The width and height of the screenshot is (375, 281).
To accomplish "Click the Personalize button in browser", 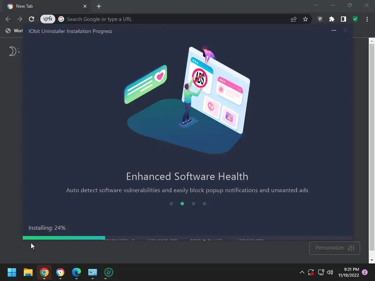I will (335, 248).
